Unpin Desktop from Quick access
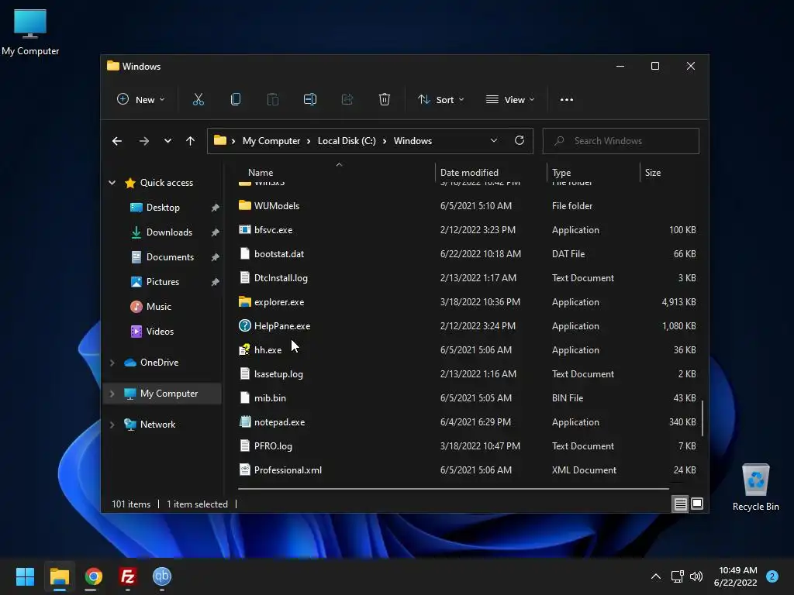This screenshot has height=595, width=794. tap(216, 208)
